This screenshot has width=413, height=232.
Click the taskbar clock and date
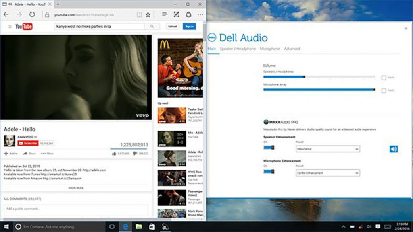pyautogui.click(x=403, y=227)
